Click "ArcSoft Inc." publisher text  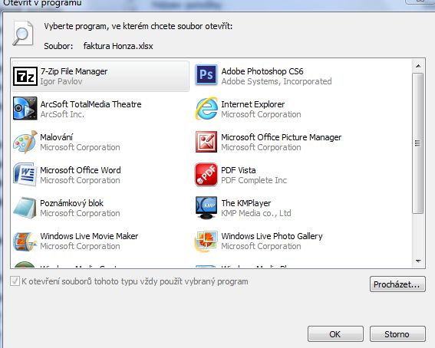[62, 114]
